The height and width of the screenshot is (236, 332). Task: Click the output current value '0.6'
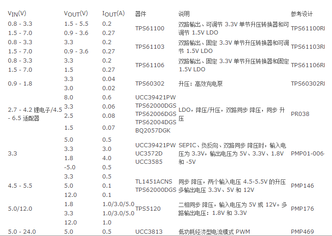coord(107,97)
